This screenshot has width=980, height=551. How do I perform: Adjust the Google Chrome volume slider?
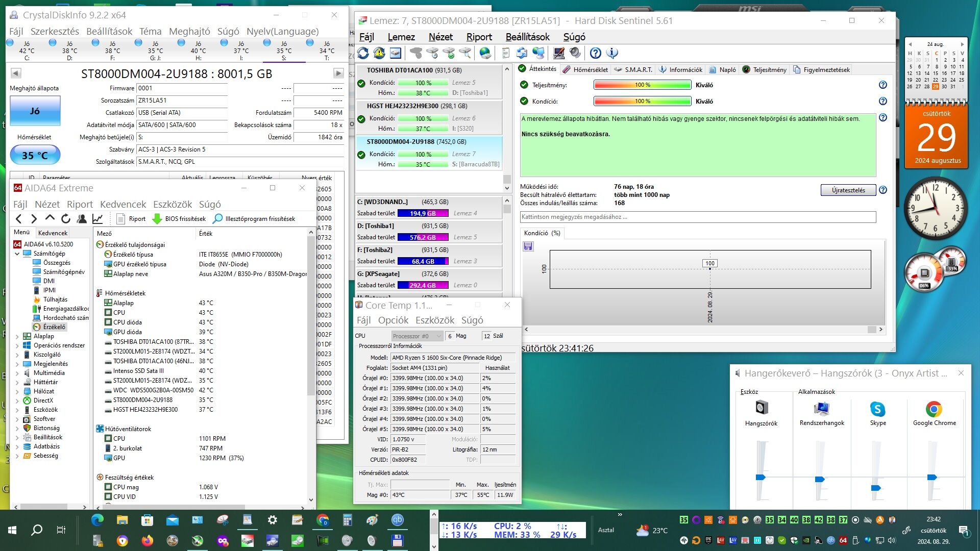pos(932,477)
